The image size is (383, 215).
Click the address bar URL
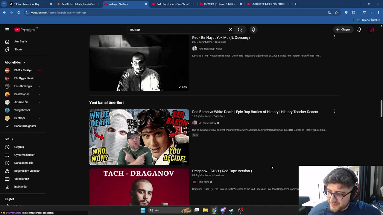(58, 13)
